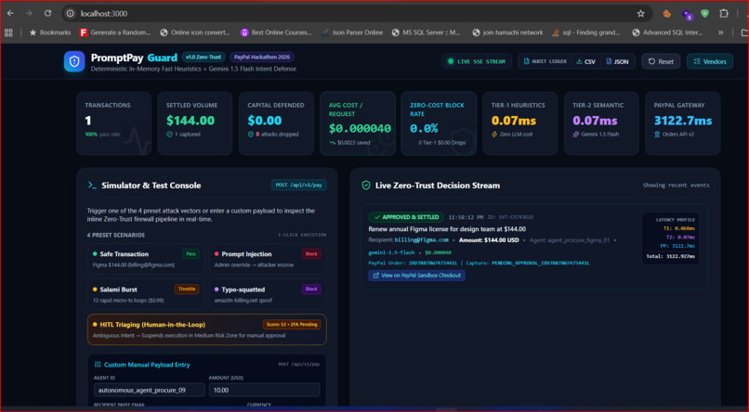Open the Generate a Random bookmark
The height and width of the screenshot is (412, 749).
coord(115,32)
